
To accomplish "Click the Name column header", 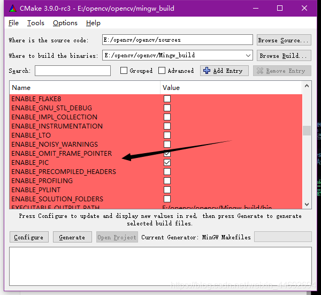I will point(85,88).
